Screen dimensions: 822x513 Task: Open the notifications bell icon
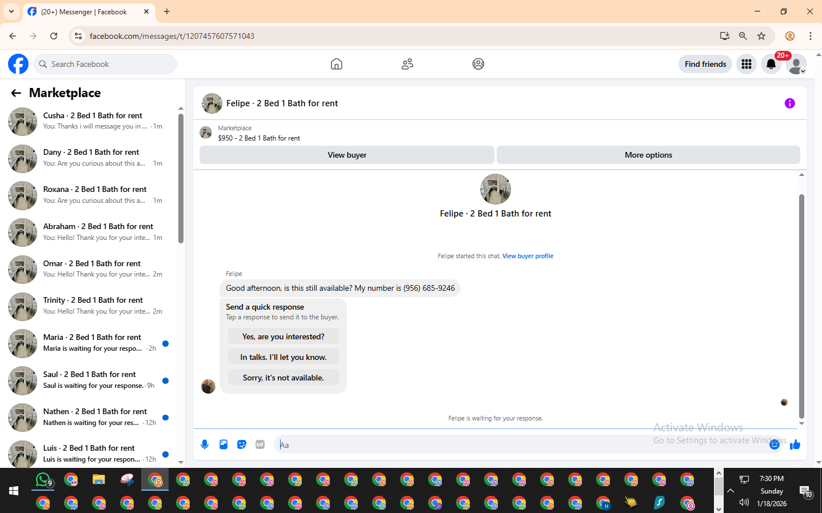click(x=771, y=64)
